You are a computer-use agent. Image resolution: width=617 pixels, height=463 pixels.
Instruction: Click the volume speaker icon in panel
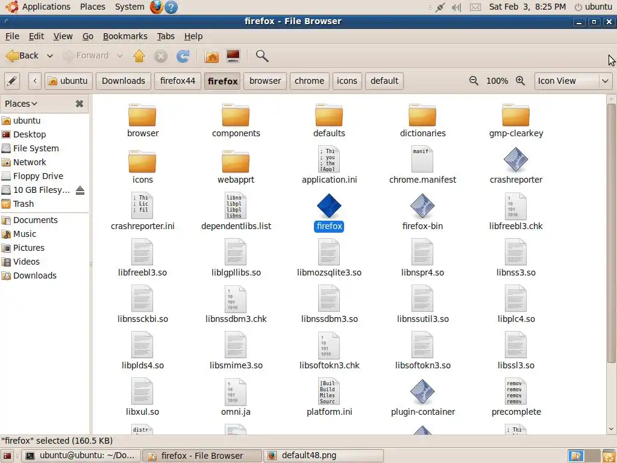[457, 7]
